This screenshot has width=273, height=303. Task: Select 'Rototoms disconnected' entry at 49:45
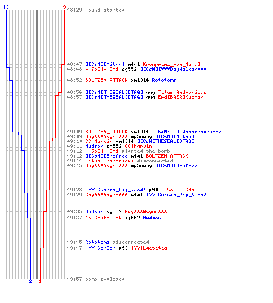pyautogui.click(x=117, y=242)
